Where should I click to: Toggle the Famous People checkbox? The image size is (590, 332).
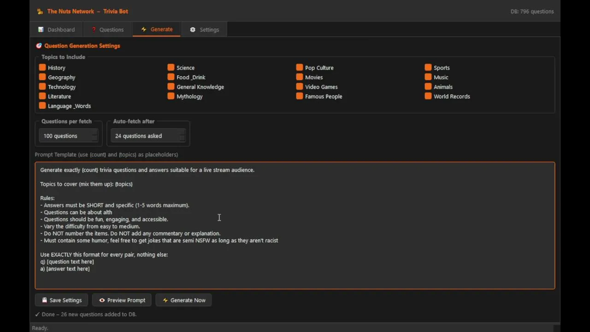[300, 96]
